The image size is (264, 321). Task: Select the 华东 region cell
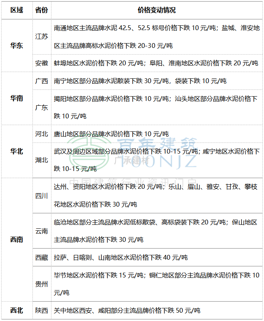click(x=17, y=46)
